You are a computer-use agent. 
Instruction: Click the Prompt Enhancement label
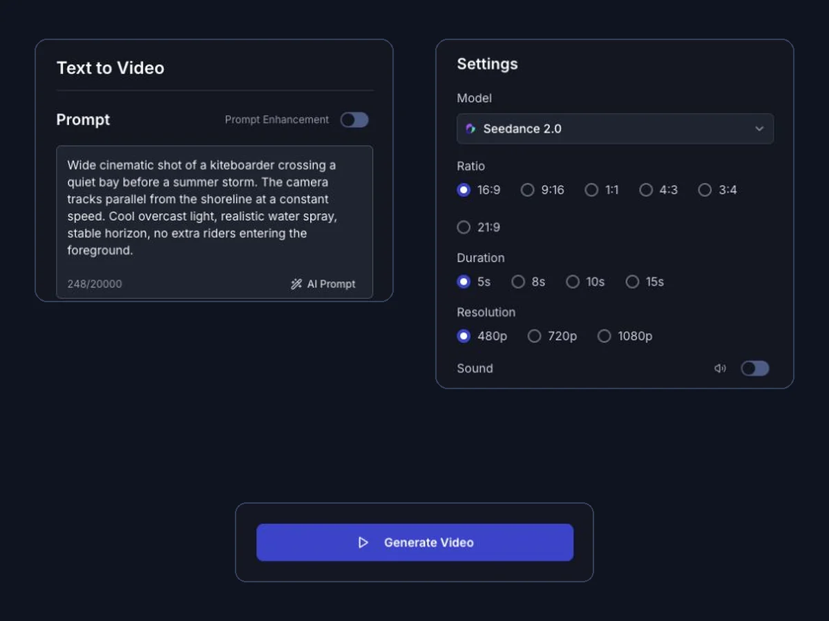click(277, 120)
